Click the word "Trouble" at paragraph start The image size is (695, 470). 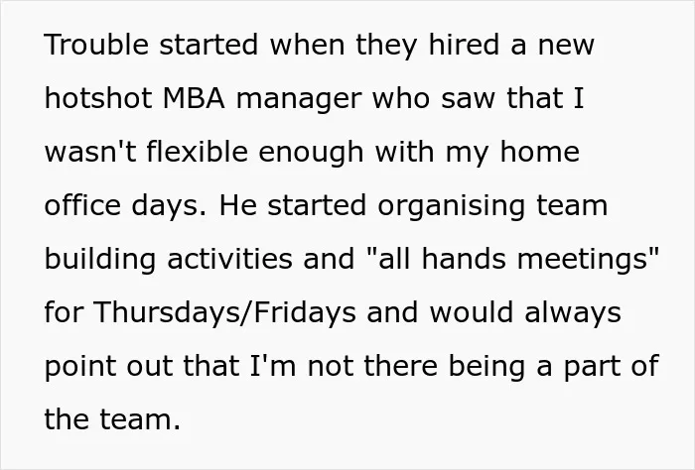[x=96, y=45]
